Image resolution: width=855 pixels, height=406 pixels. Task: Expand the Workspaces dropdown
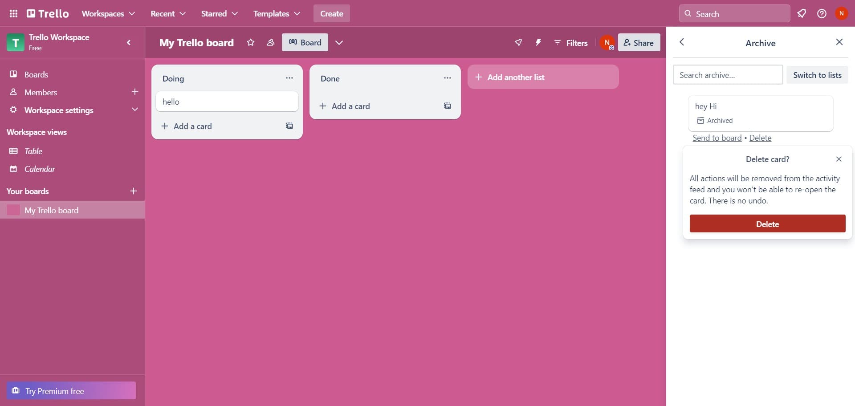(x=108, y=14)
